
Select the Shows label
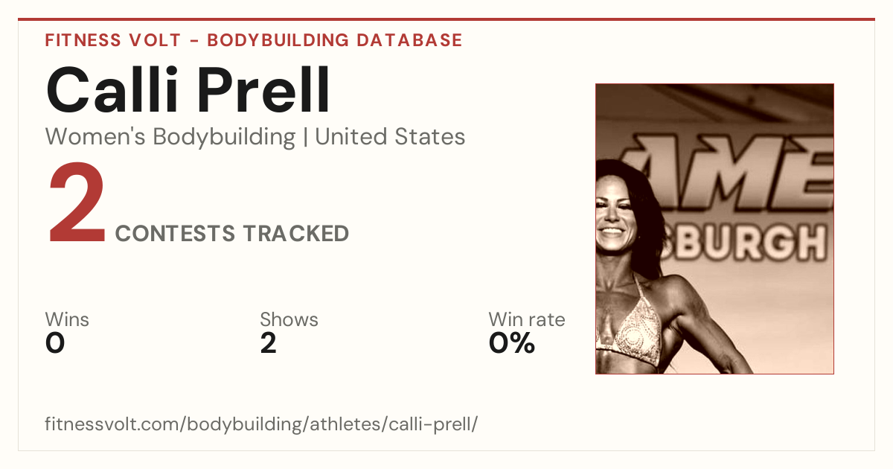pos(289,319)
